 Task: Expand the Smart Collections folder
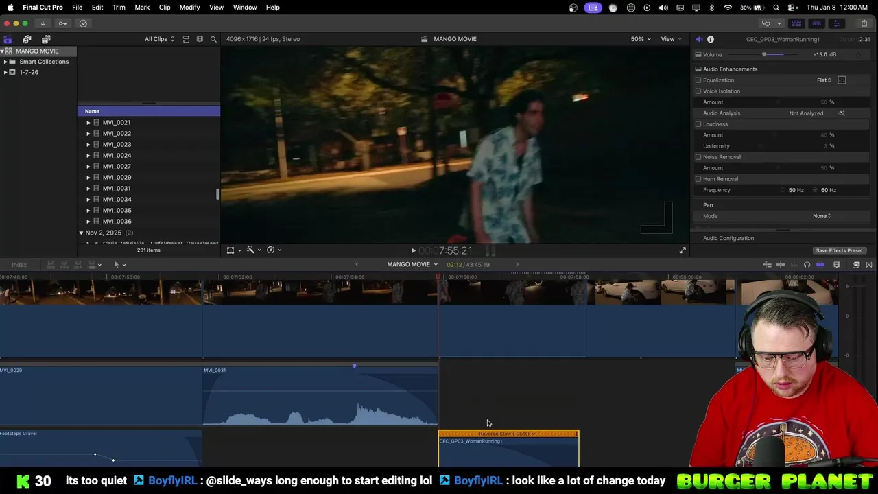pos(5,62)
